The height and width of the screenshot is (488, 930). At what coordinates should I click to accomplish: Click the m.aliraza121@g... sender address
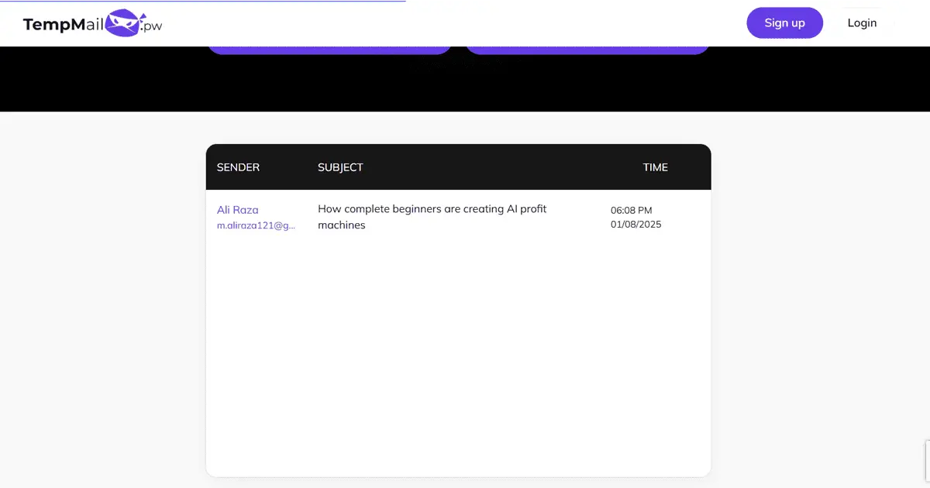[256, 225]
